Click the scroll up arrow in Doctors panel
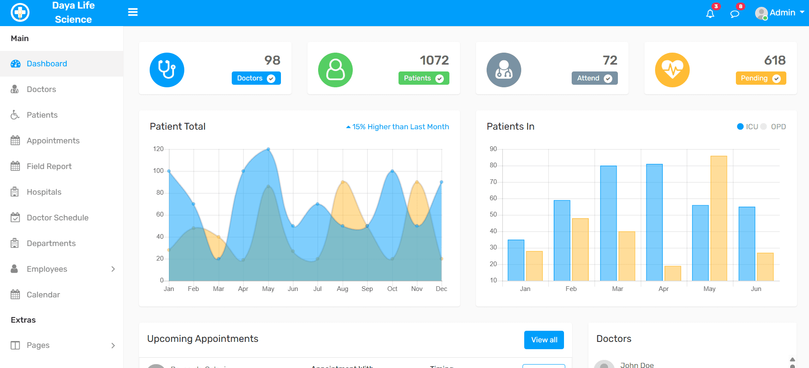 pos(792,359)
